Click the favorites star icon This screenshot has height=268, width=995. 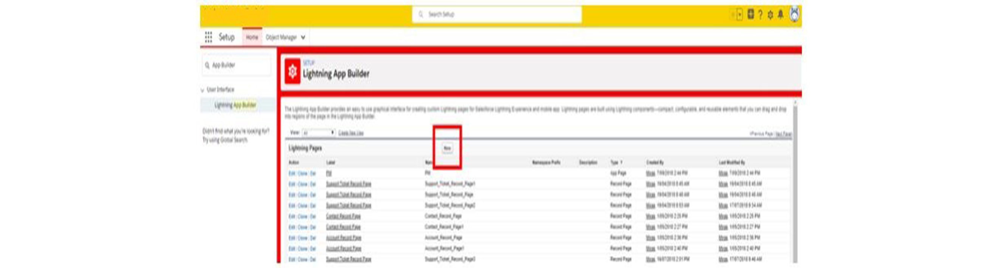(733, 15)
